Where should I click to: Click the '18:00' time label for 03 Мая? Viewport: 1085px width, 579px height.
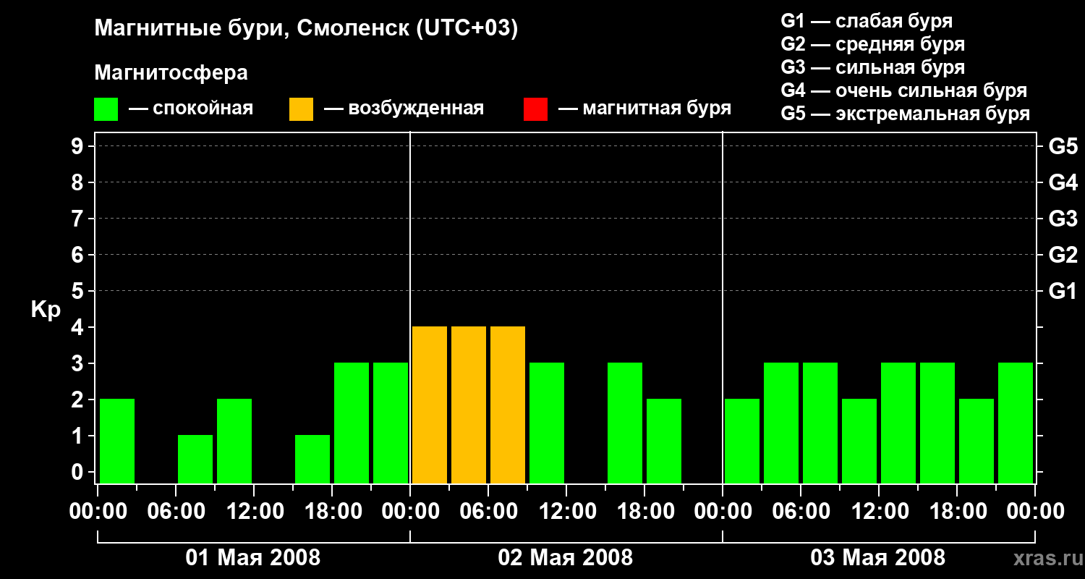pos(957,512)
